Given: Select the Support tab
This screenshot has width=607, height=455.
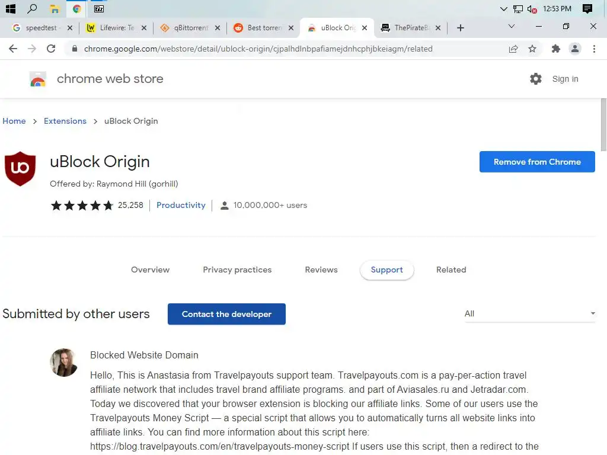Looking at the screenshot, I should point(386,270).
